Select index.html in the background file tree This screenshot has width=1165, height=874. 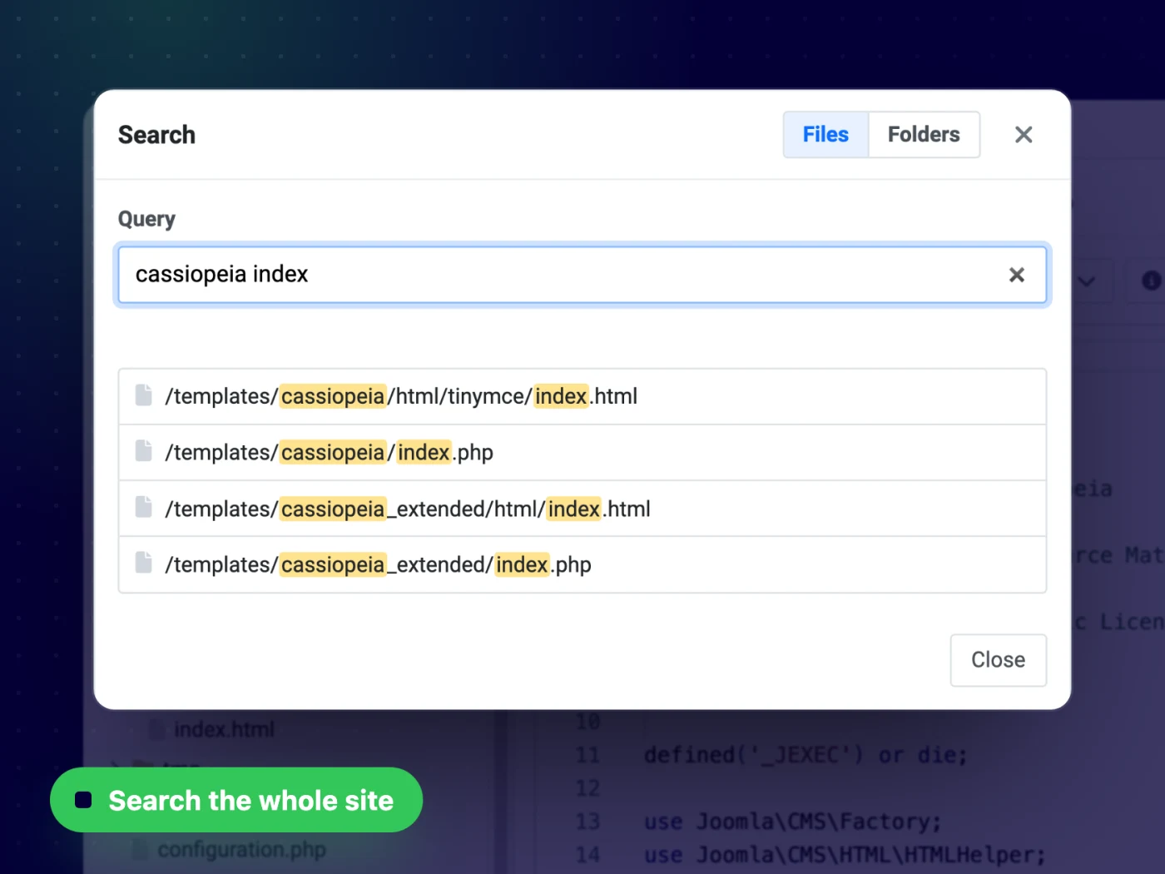pyautogui.click(x=224, y=729)
